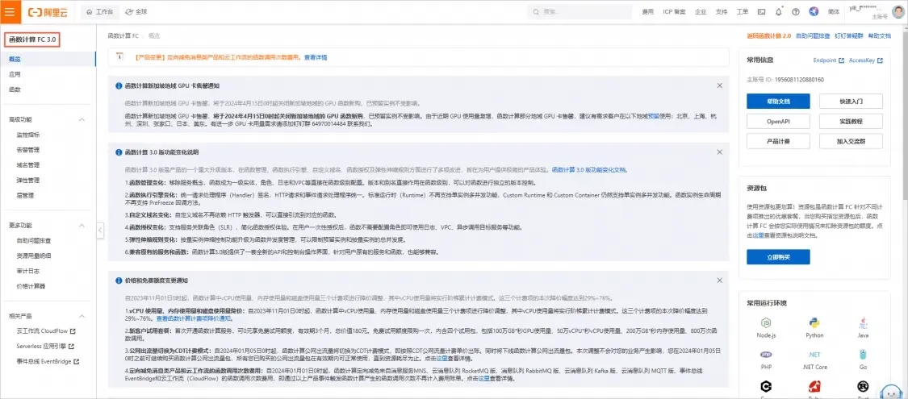Collapse the 高级功能 section chevron
Viewport: 908px width, 399px height.
click(82, 119)
